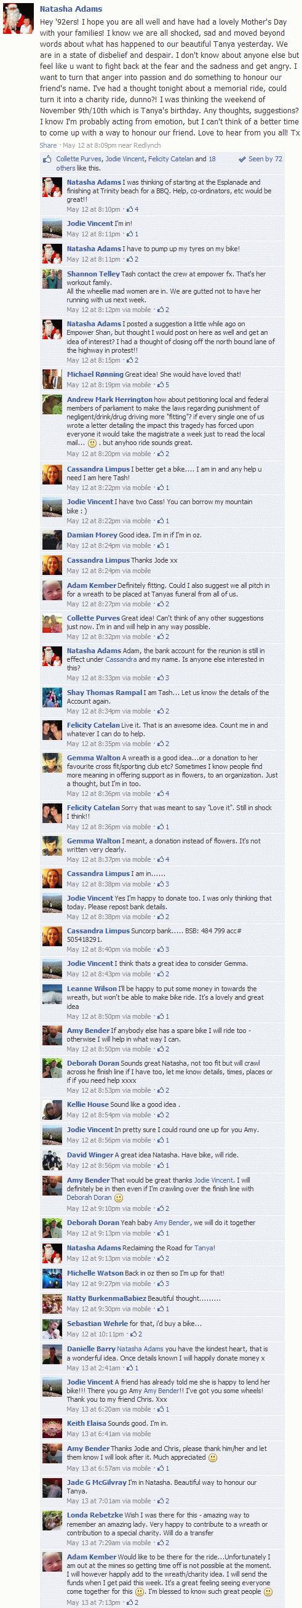
Task: Click Natasha Adams' profile picture at top
Action: coord(18,18)
